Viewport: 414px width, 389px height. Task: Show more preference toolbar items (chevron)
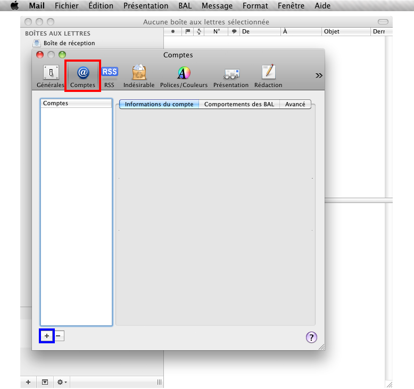tap(319, 75)
